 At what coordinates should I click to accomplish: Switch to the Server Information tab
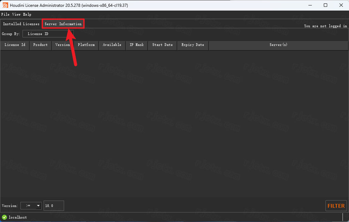pyautogui.click(x=63, y=24)
